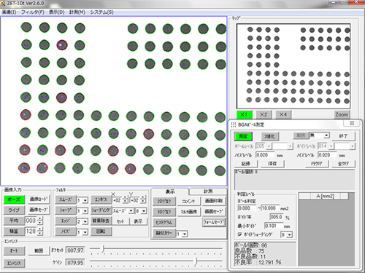Click the コメント comment button
365x273 pixels.
coord(188,201)
